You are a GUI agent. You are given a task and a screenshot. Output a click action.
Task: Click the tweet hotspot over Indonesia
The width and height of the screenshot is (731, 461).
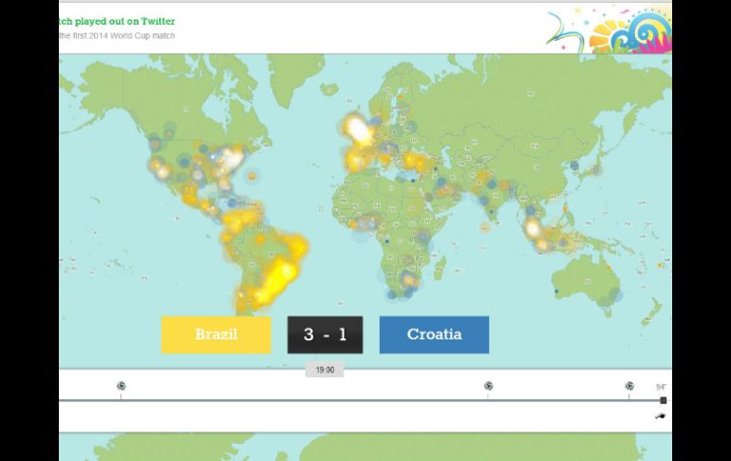click(534, 229)
